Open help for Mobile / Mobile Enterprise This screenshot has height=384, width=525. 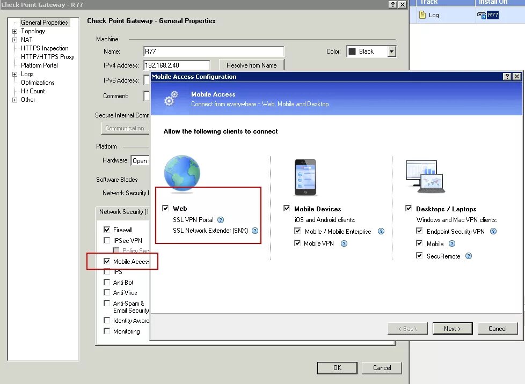pos(381,231)
